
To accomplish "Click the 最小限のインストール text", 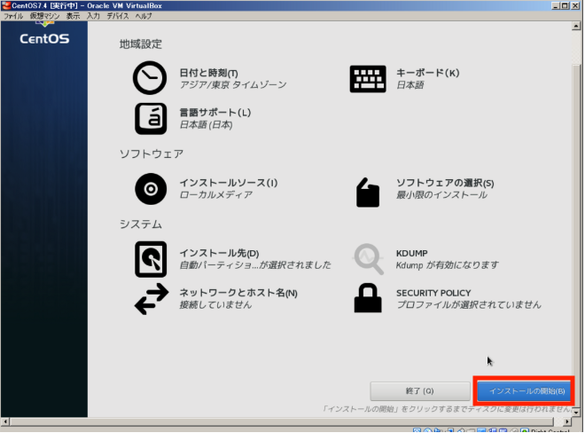I will point(441,194).
